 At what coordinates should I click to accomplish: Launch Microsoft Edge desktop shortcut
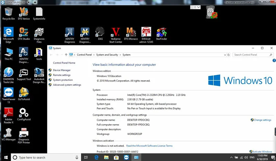tap(8, 35)
